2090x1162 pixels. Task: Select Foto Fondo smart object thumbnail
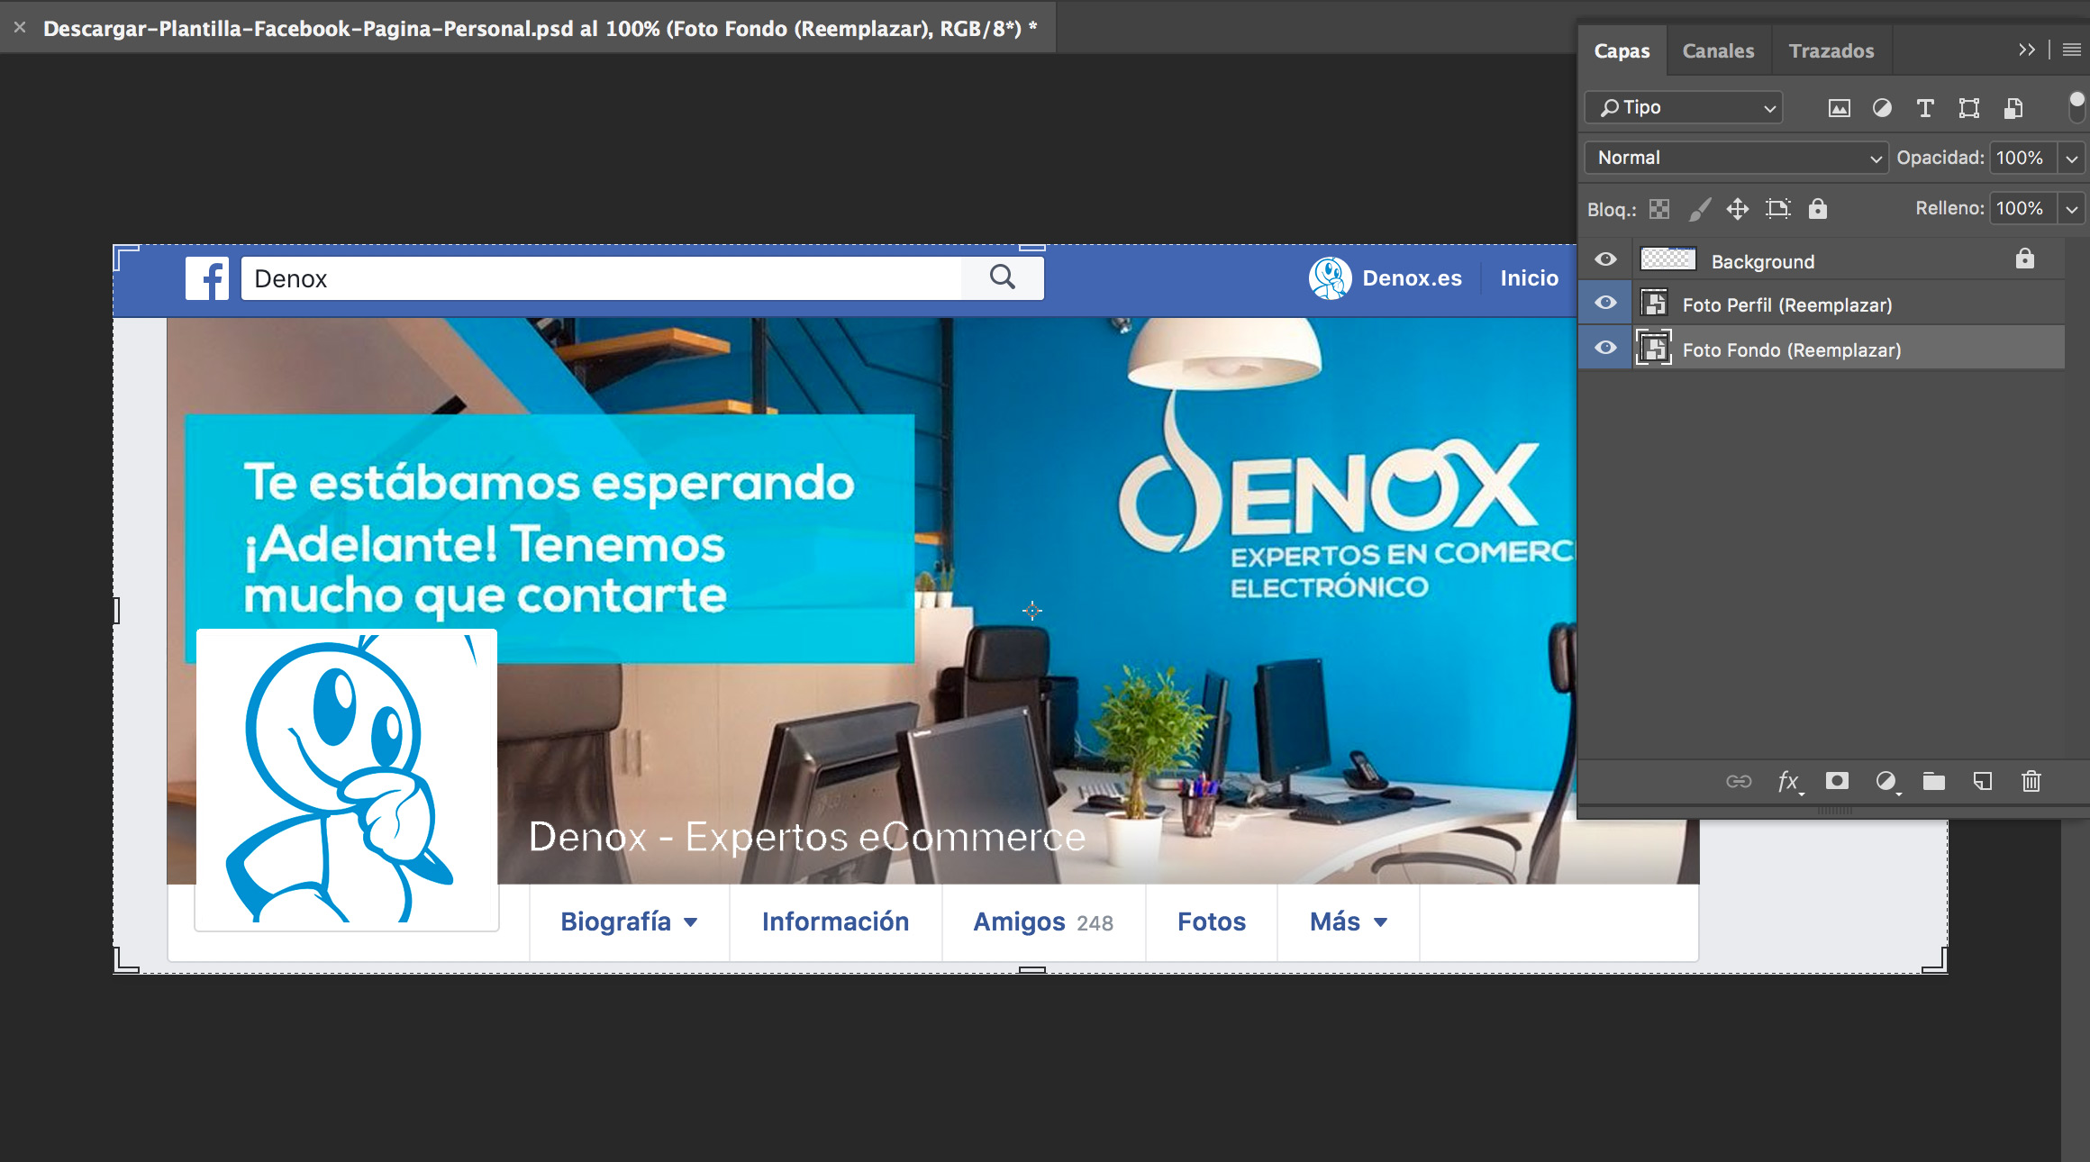[1654, 348]
